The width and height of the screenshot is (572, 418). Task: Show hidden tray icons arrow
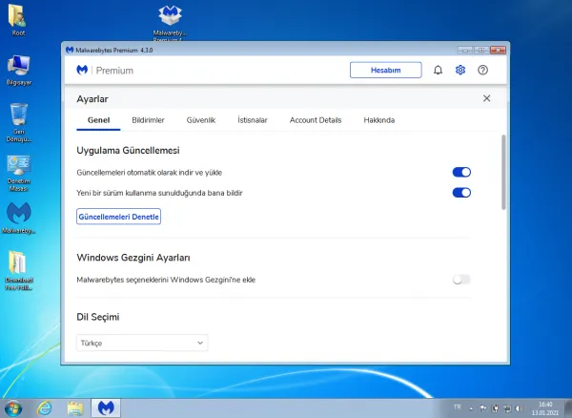[471, 408]
